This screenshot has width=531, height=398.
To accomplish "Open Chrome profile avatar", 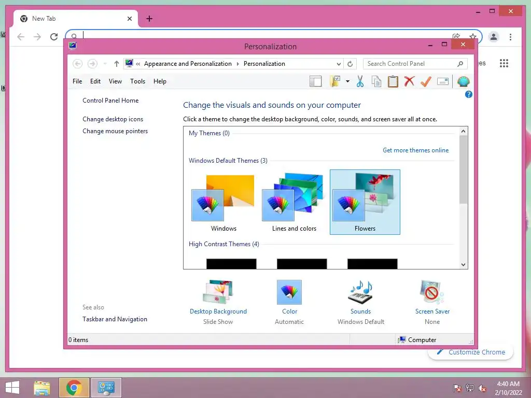I will (x=494, y=37).
